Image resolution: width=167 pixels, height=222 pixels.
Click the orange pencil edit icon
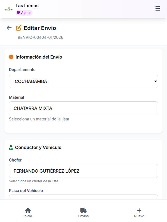(19, 28)
